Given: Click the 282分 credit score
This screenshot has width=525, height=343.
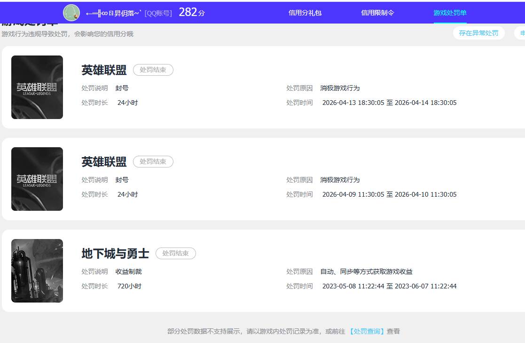Looking at the screenshot, I should pos(191,12).
